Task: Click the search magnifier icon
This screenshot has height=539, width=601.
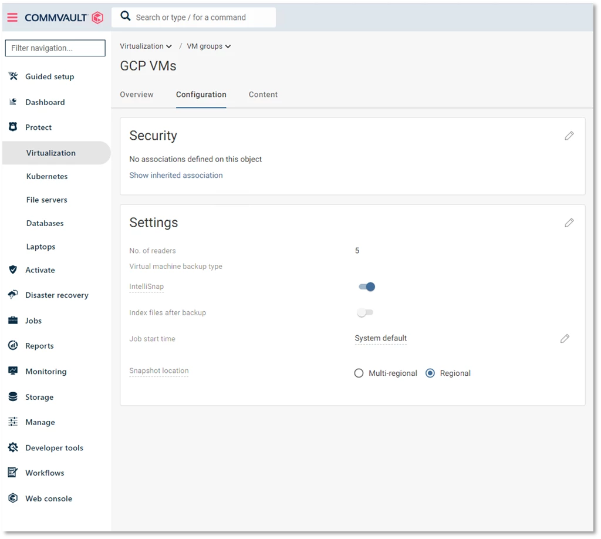Action: click(126, 16)
